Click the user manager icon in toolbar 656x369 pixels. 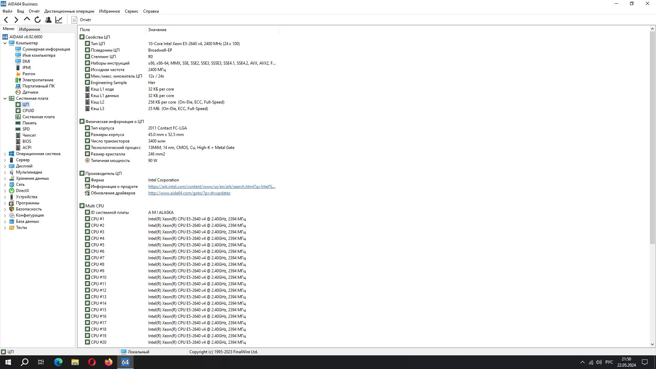[x=48, y=20]
